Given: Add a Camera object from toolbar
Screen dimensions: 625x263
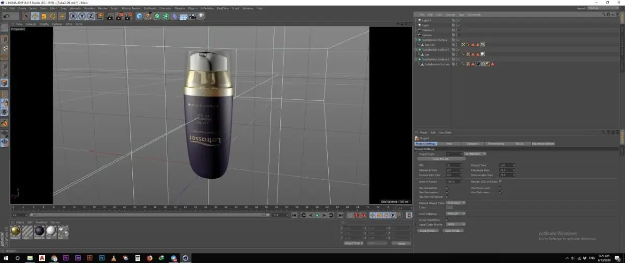Looking at the screenshot, I should click(192, 16).
